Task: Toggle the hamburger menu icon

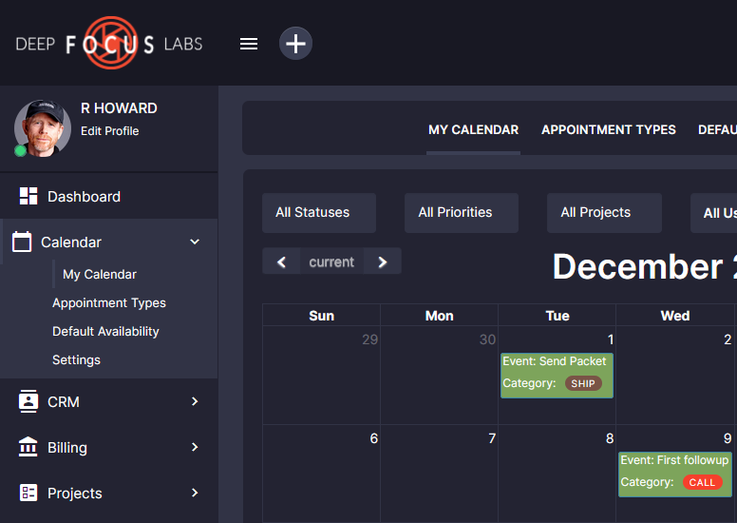Action: [249, 44]
